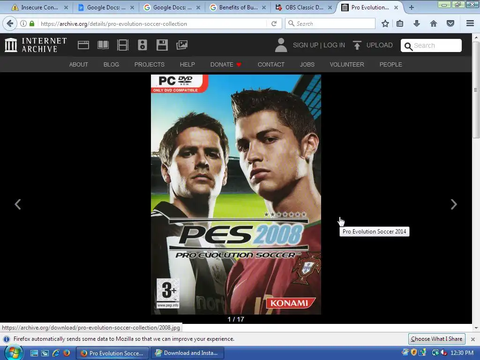Open the Downloads arrow icon

tap(417, 23)
